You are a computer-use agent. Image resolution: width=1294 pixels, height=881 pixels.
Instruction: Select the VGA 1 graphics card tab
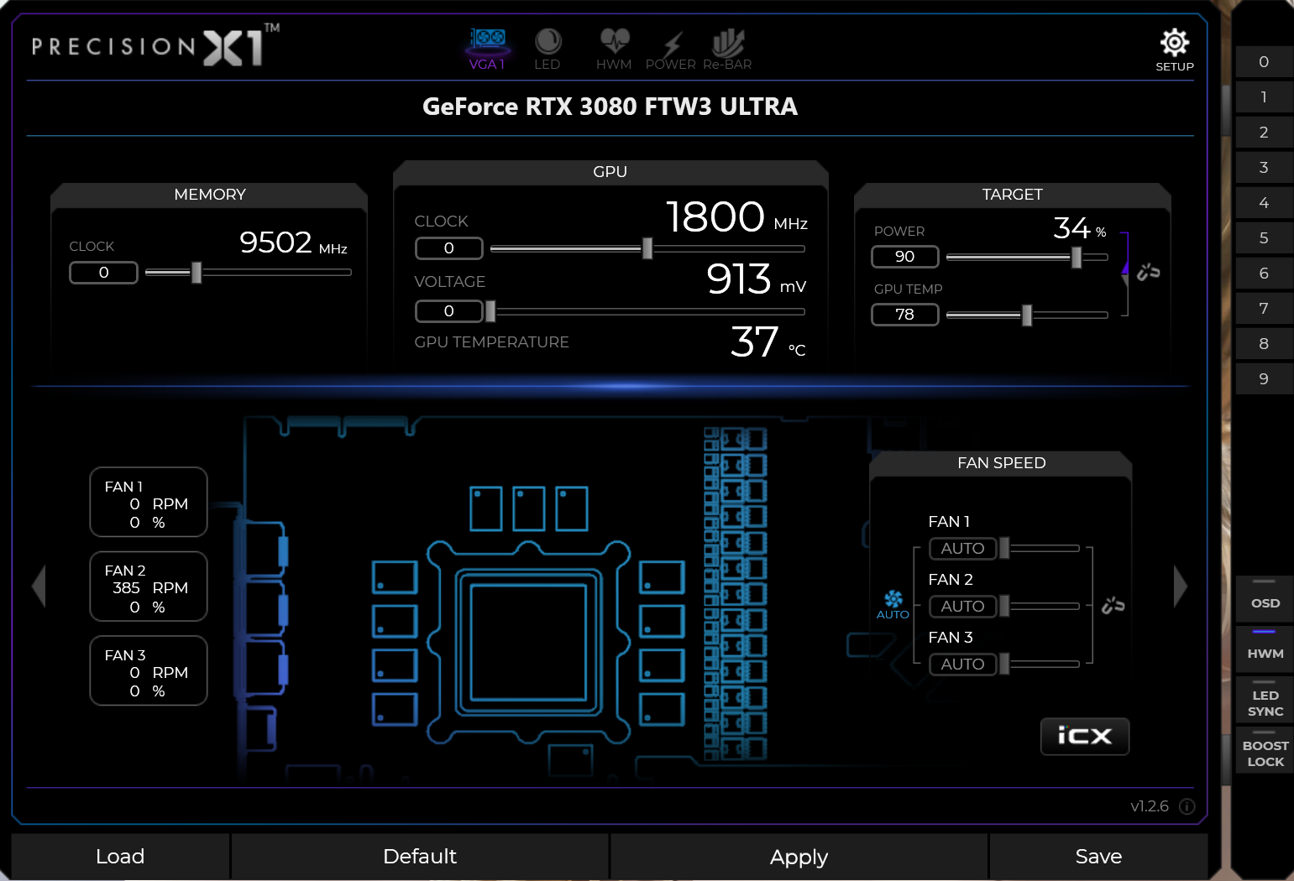(487, 50)
